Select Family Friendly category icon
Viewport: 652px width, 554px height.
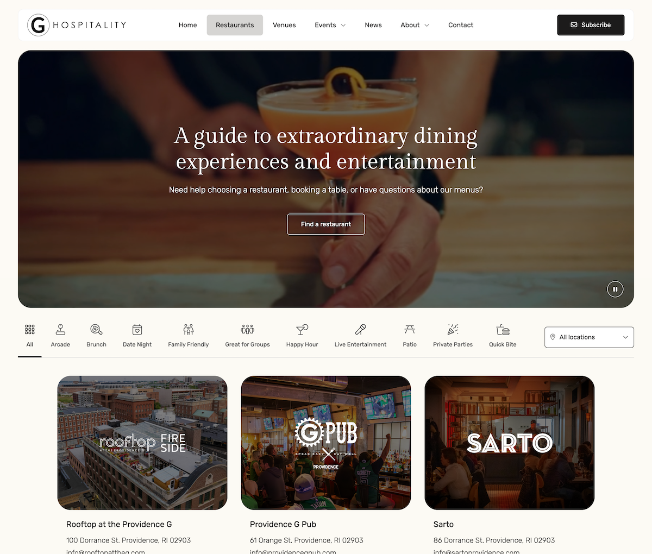point(189,330)
